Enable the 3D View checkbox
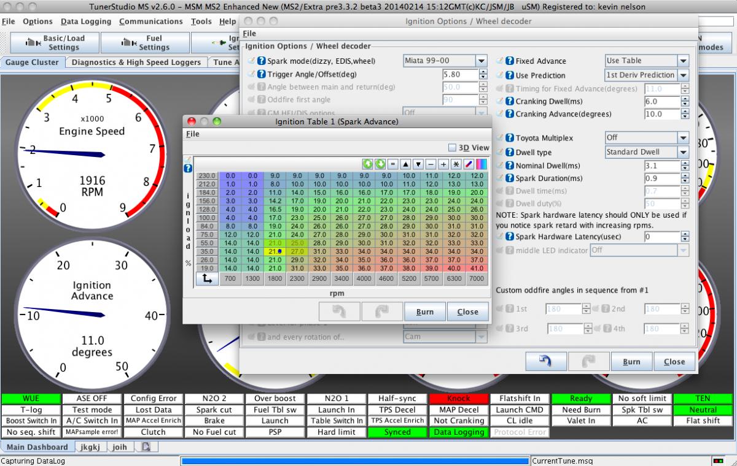737x466 pixels. click(x=453, y=148)
